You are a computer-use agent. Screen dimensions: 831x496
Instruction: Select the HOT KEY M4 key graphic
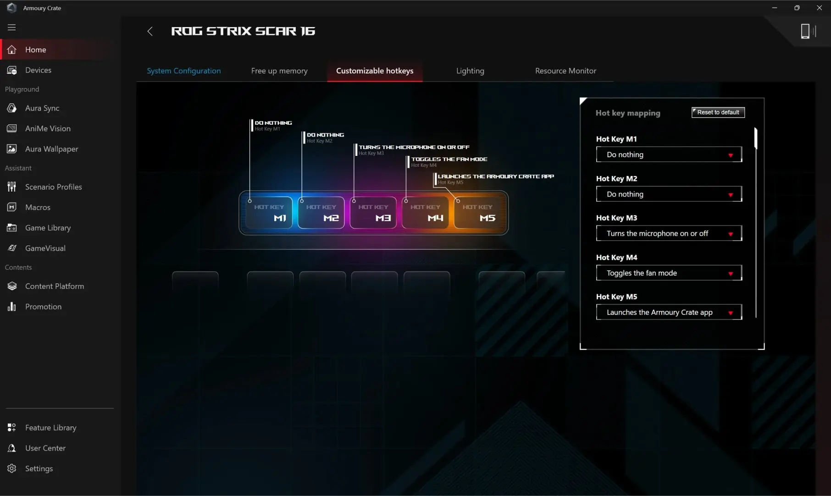(x=426, y=213)
